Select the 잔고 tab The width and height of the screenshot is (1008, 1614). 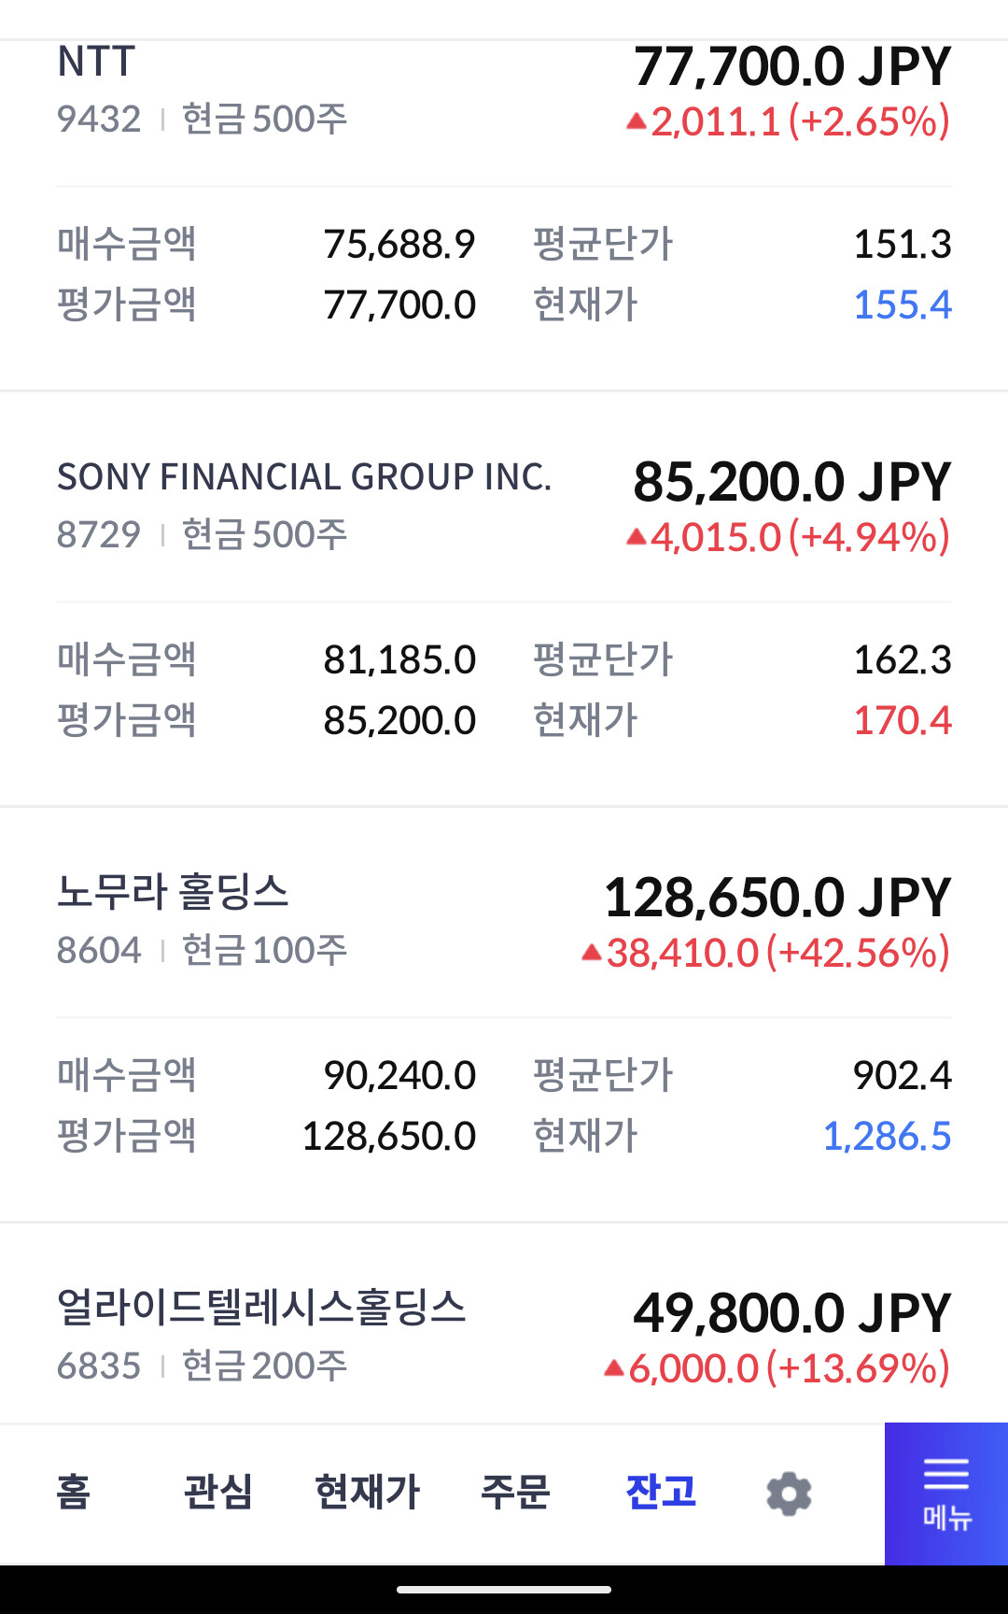click(661, 1492)
